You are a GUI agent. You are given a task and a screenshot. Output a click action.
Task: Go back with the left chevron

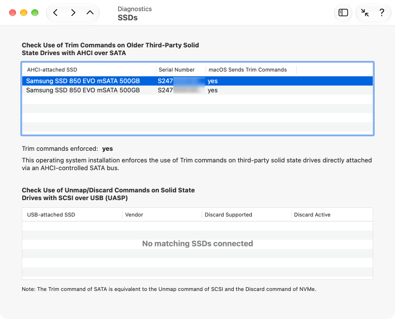(55, 13)
